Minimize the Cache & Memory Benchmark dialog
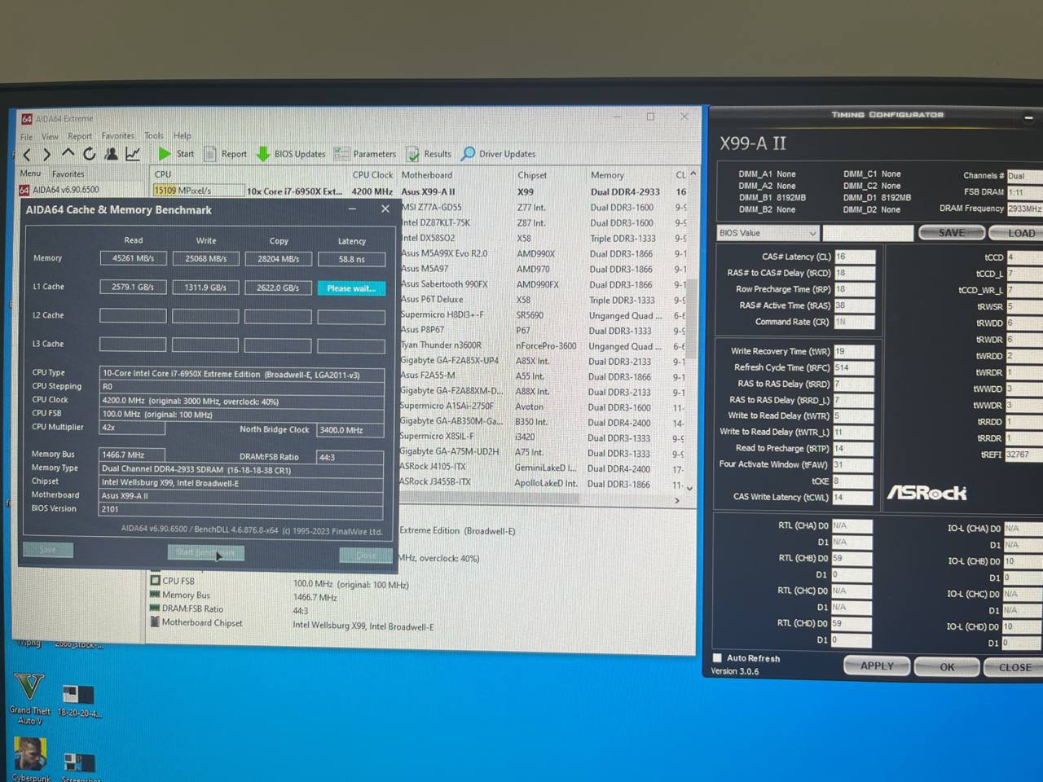Screen dimensions: 1043x782 [352, 209]
